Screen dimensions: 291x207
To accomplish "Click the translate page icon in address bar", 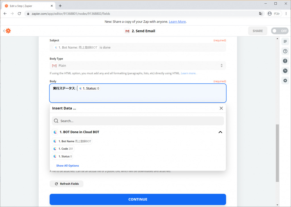I will [x=261, y=14].
